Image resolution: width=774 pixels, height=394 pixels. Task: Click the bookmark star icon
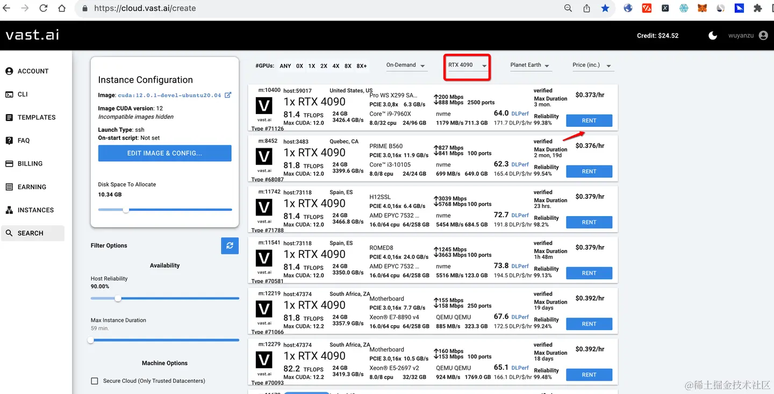click(x=605, y=8)
